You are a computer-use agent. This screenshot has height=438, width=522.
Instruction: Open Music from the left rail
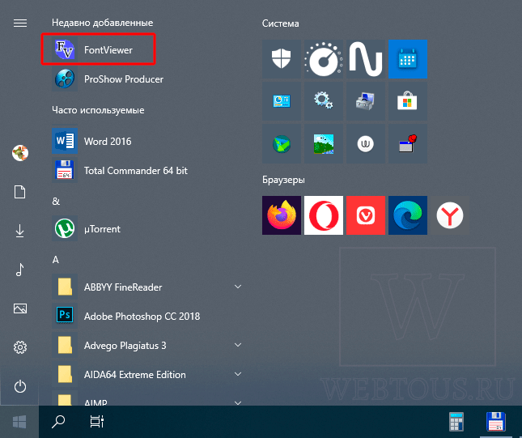[19, 270]
